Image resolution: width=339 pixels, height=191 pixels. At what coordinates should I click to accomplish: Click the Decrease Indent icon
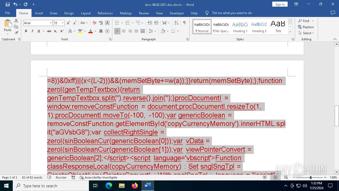tap(150, 23)
